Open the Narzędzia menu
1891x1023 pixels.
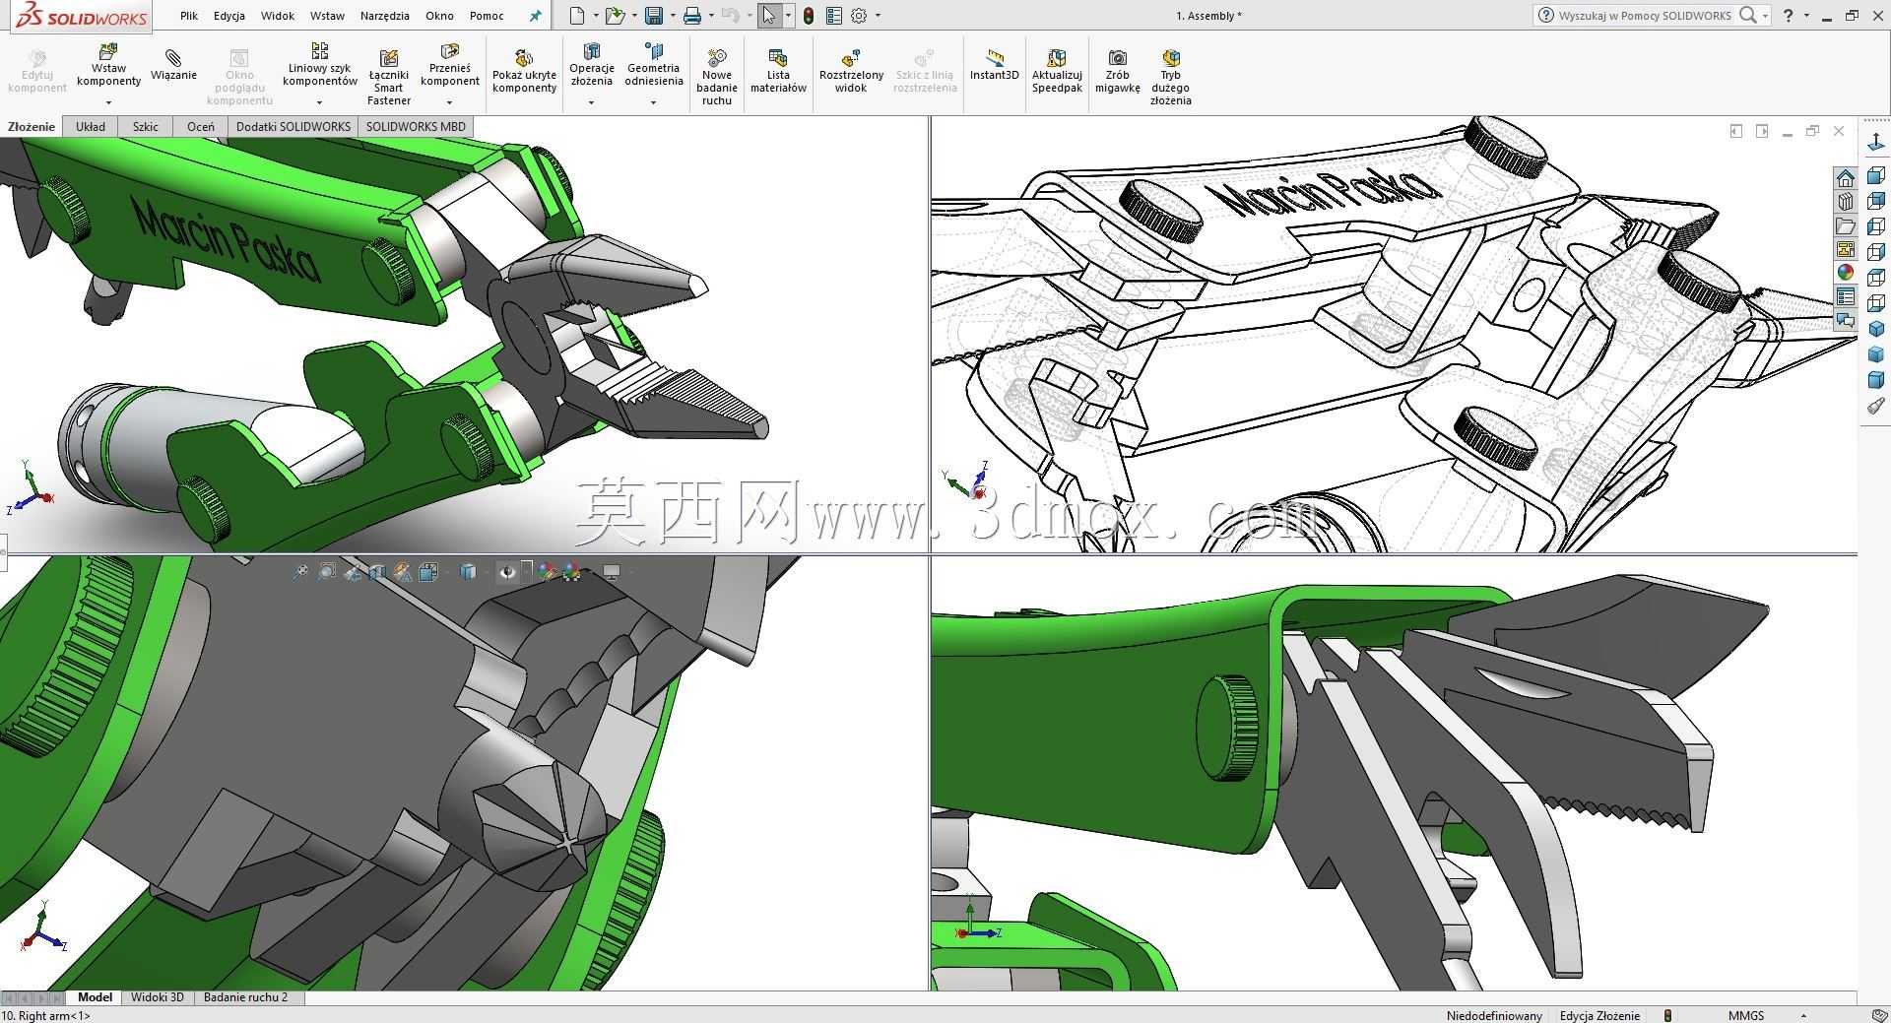tap(384, 16)
